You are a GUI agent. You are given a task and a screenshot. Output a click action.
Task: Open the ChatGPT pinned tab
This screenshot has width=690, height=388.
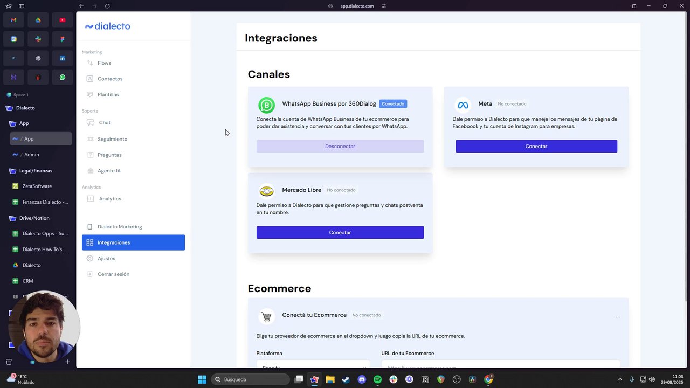click(38, 58)
